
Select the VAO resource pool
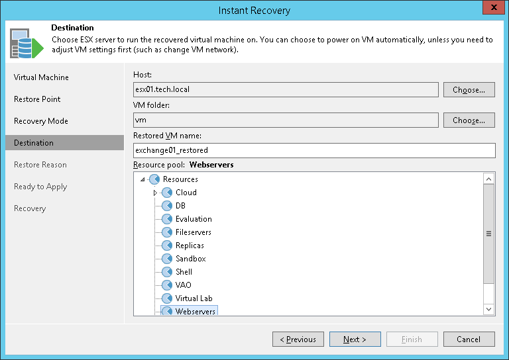point(183,285)
